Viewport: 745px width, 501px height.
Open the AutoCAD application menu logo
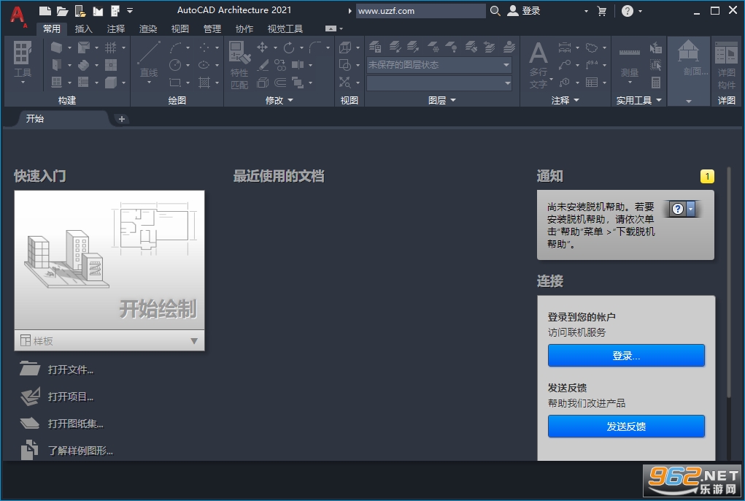[x=18, y=15]
